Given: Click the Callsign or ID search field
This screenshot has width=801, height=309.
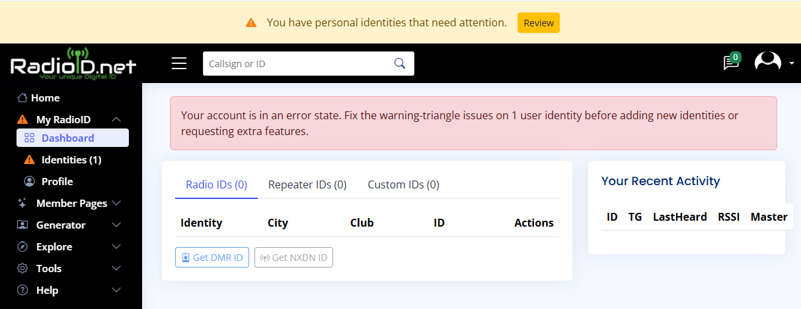Looking at the screenshot, I should 297,64.
